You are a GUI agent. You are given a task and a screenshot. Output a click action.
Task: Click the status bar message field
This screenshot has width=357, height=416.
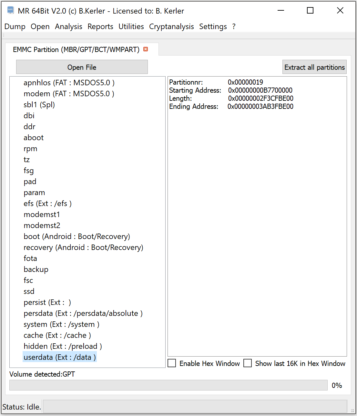[195, 406]
